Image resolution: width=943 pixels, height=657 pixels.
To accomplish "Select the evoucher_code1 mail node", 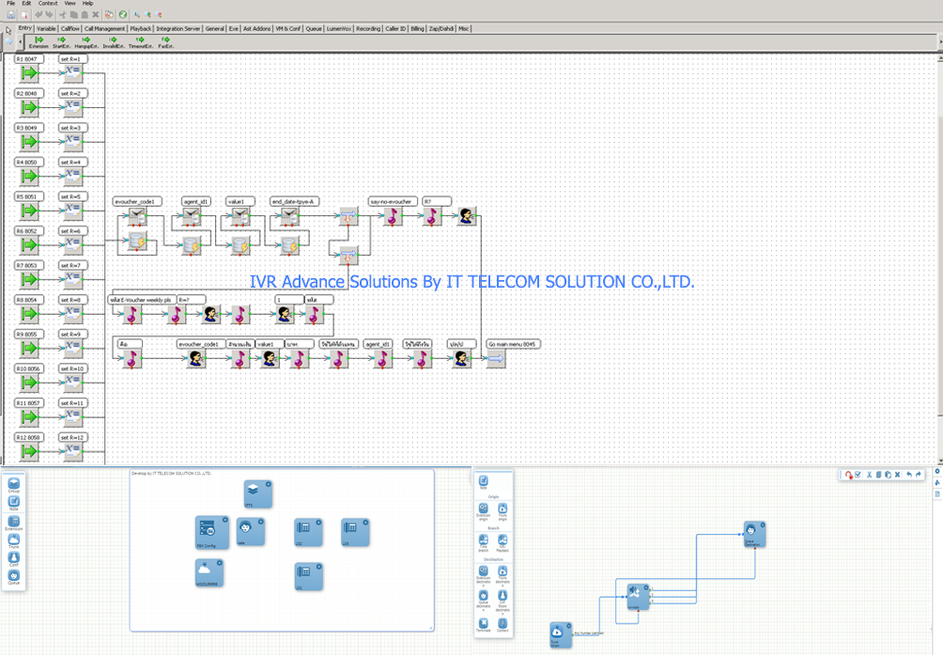I will click(138, 216).
